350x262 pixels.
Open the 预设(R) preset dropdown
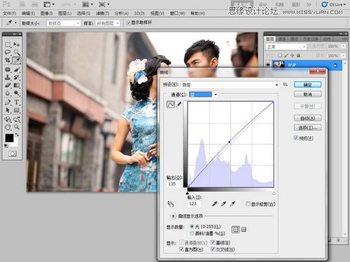[x=230, y=85]
